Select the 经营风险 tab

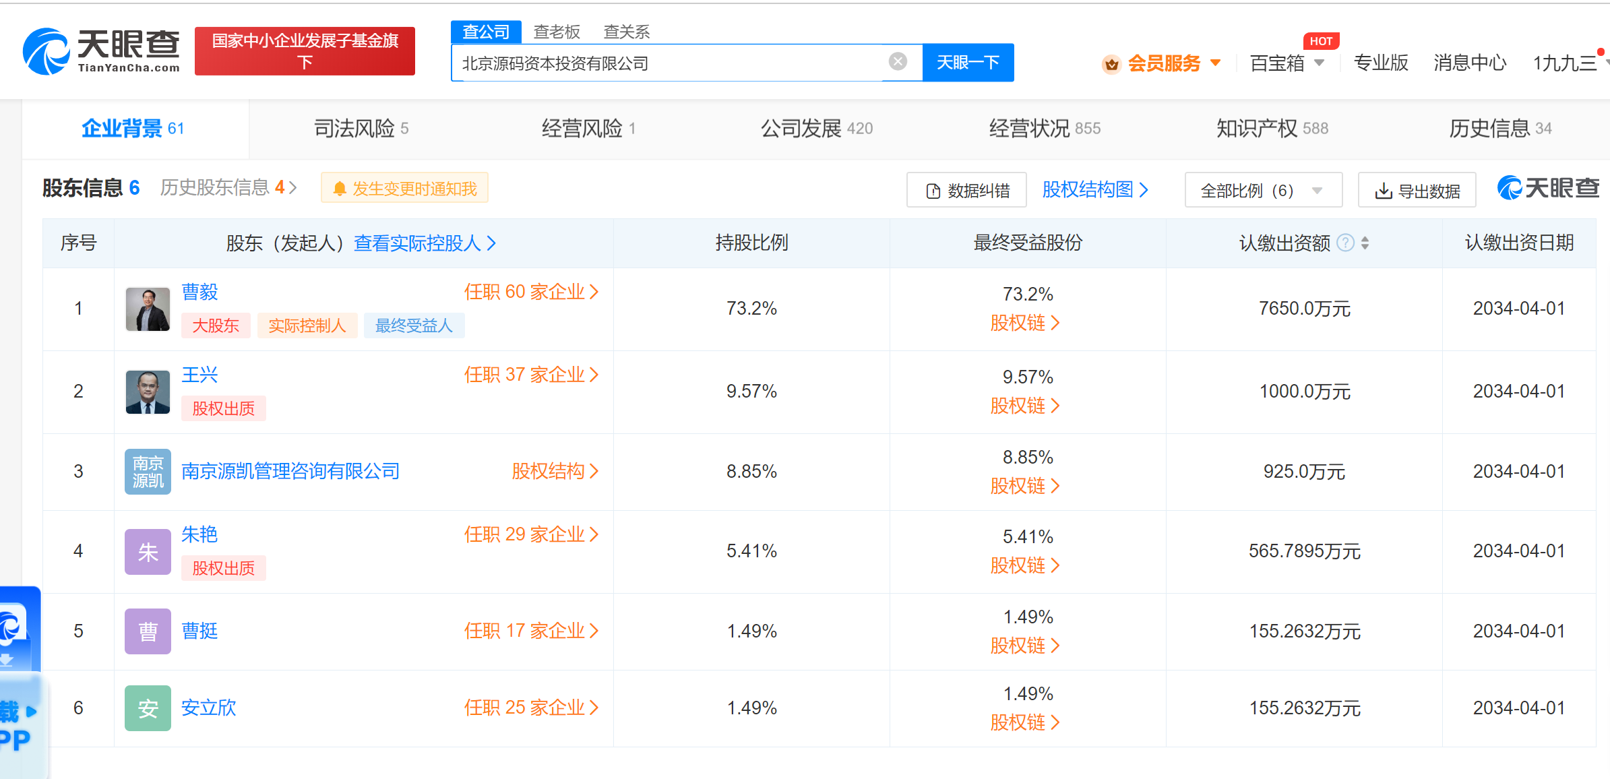(588, 128)
